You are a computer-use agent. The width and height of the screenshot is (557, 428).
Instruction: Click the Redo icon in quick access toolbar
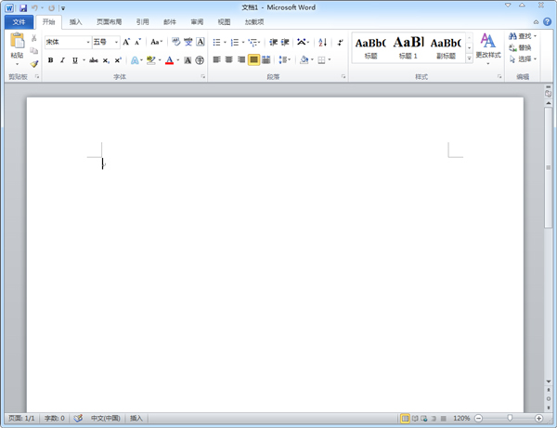pyautogui.click(x=51, y=7)
